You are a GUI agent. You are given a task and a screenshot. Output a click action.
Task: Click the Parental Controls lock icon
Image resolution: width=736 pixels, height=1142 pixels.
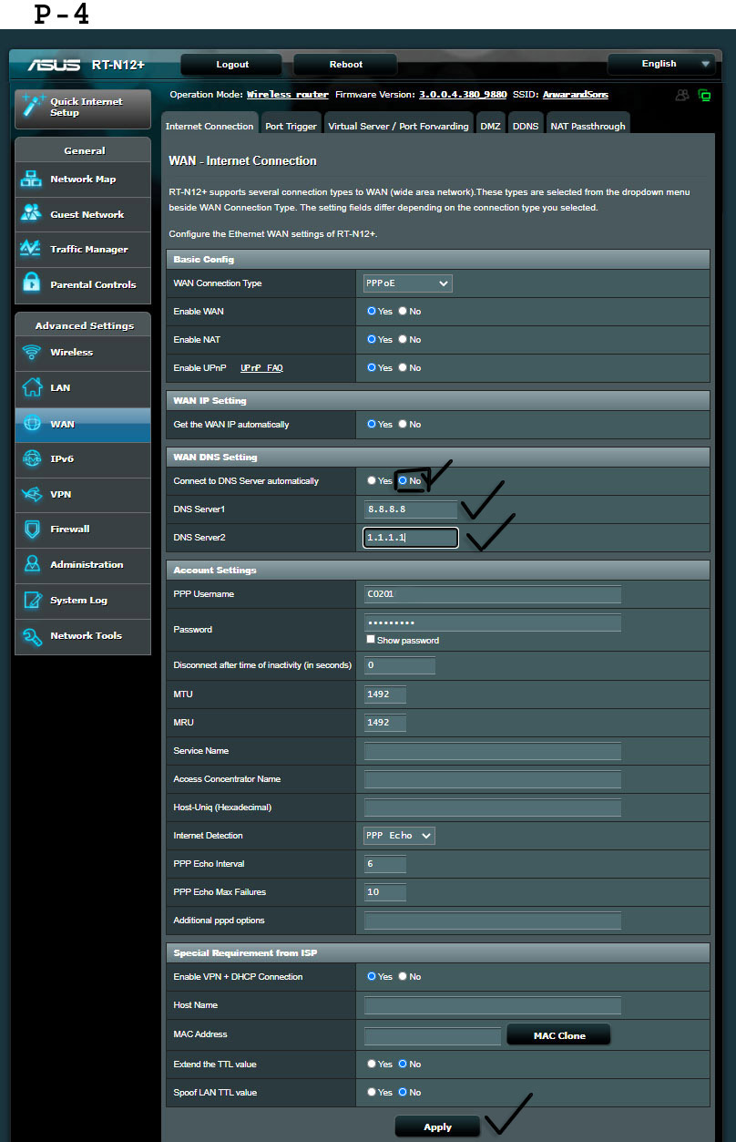[x=32, y=283]
